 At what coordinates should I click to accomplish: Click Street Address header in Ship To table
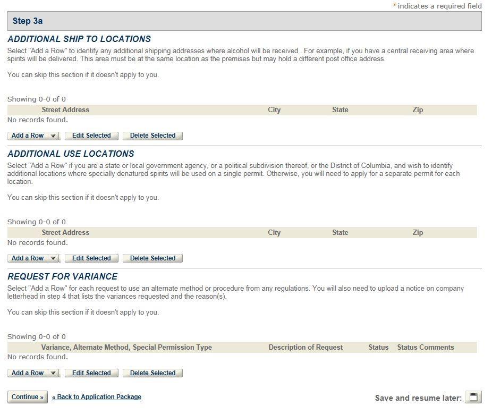point(65,110)
